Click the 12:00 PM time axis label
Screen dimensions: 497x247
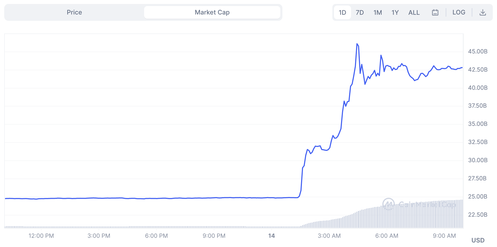41,236
